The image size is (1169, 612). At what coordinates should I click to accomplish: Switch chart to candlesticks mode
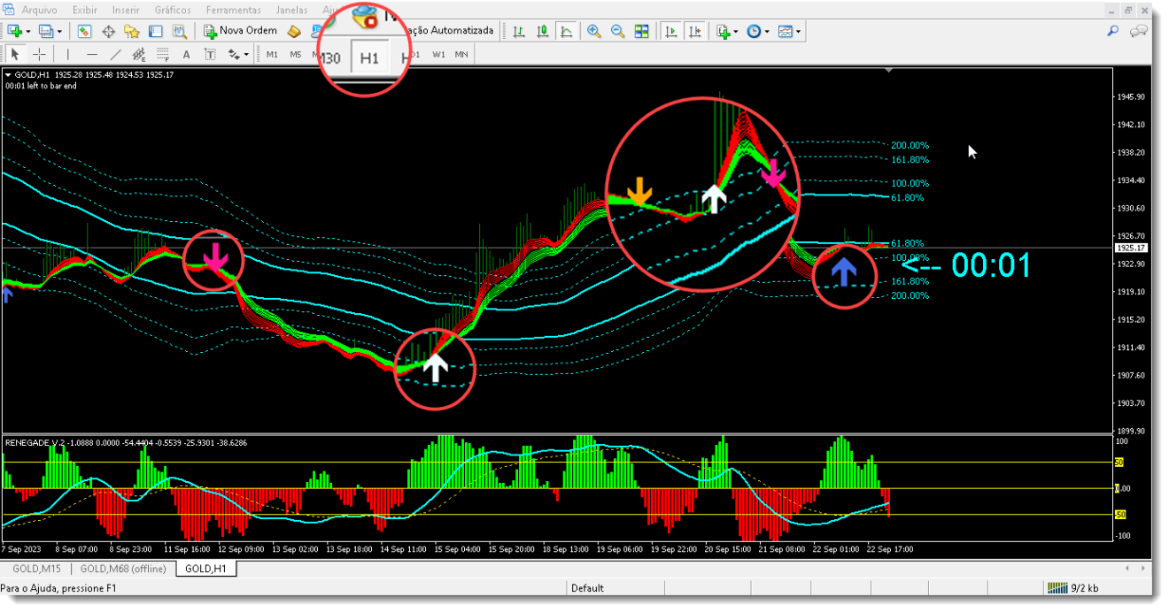[x=543, y=31]
